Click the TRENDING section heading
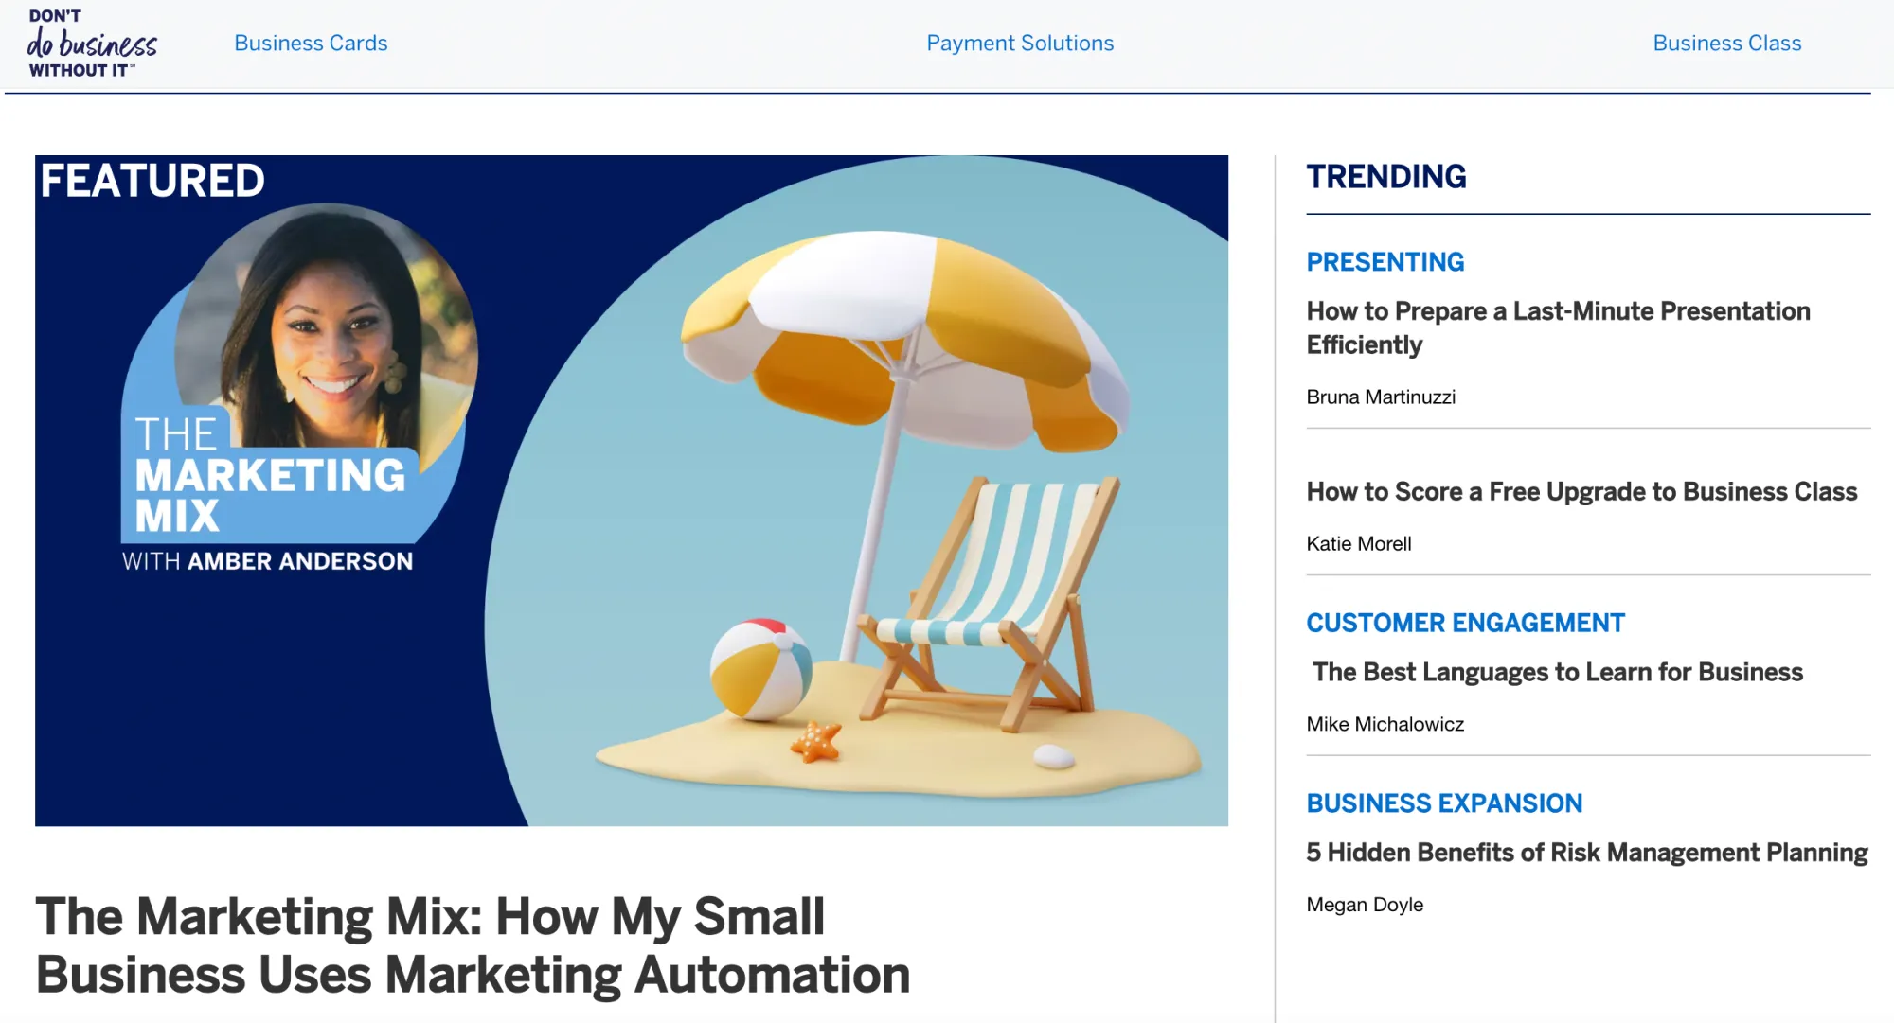This screenshot has width=1894, height=1023. click(x=1385, y=177)
